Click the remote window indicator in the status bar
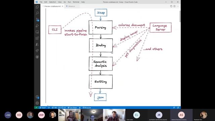The image size is (215, 121). [36, 108]
